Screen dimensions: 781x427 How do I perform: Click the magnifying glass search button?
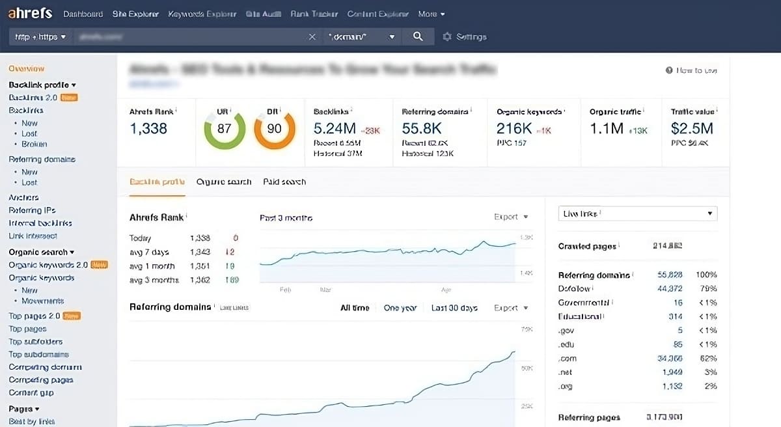pyautogui.click(x=418, y=37)
